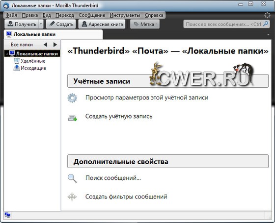Open the Исходящие folder
The height and width of the screenshot is (223, 275).
tap(33, 68)
